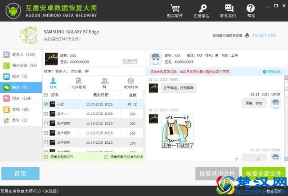Click the Android shield logo
The width and height of the screenshot is (288, 196).
13,11
